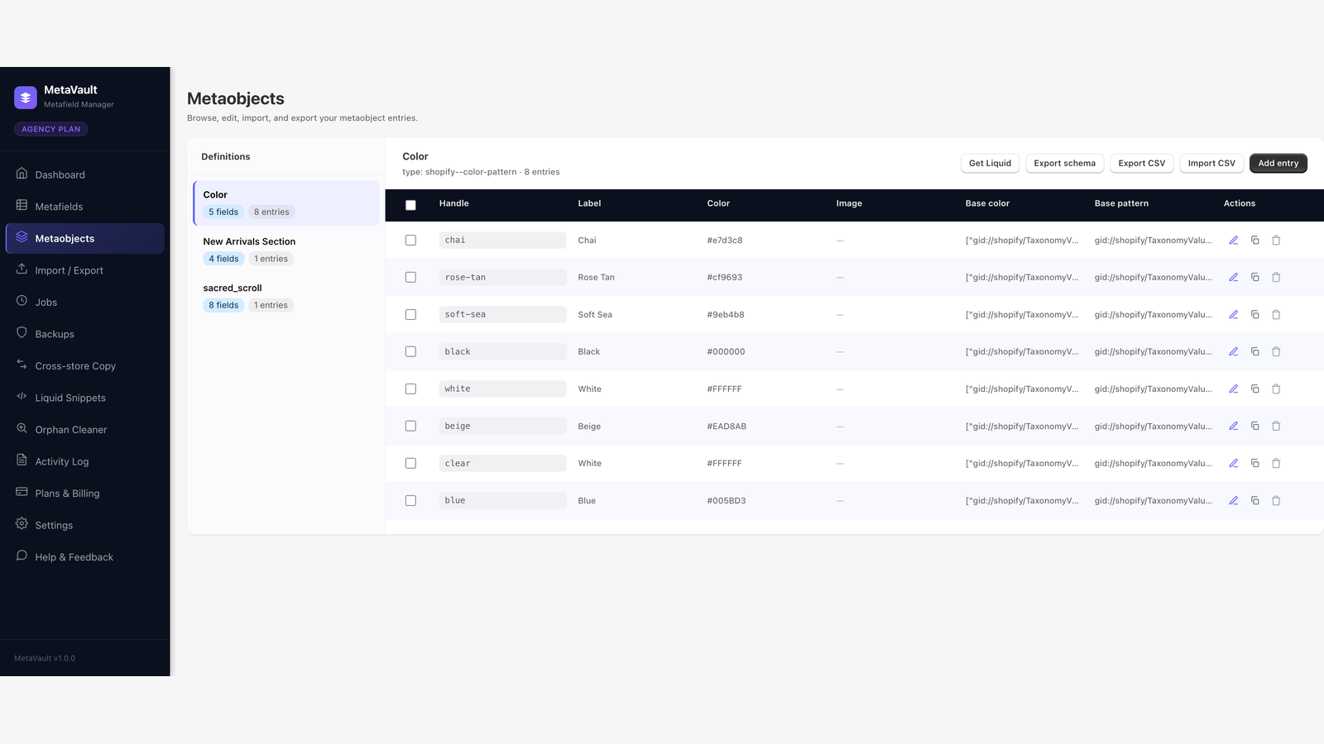The height and width of the screenshot is (744, 1324).
Task: Delete the beige entry with trash icon
Action: (x=1276, y=427)
